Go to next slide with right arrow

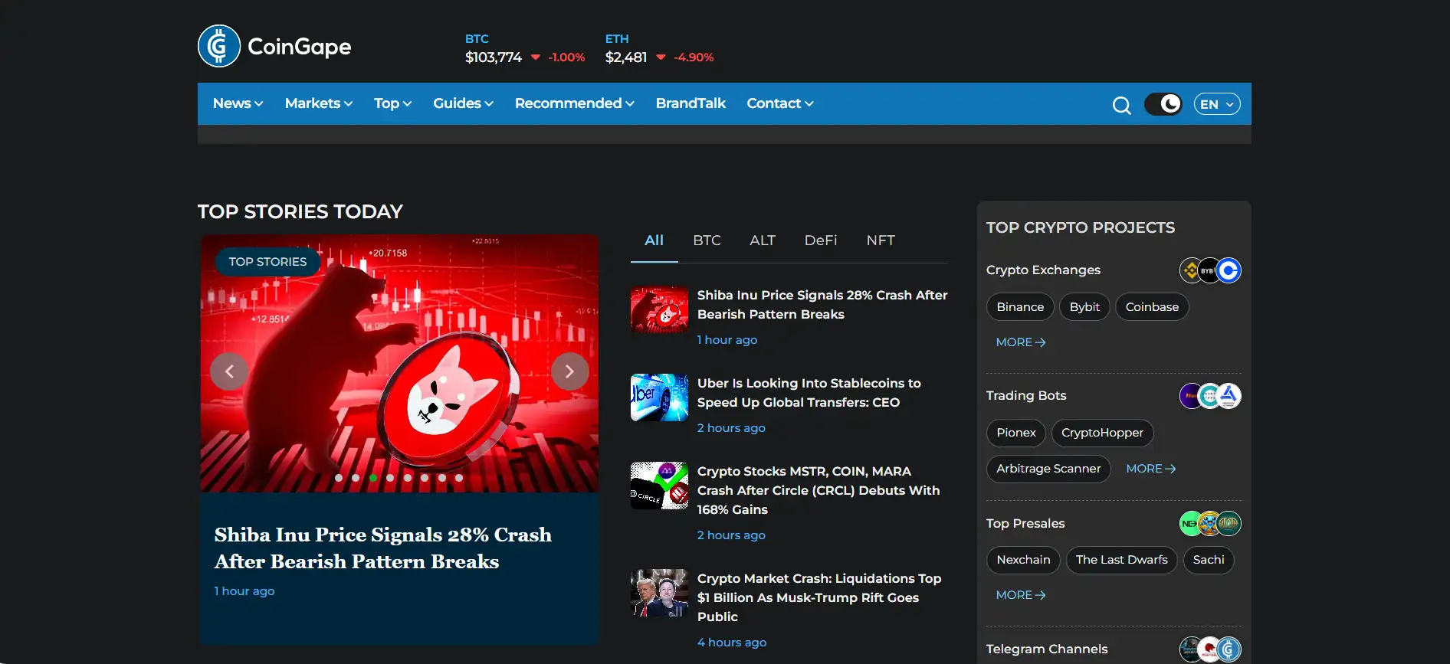(x=569, y=371)
